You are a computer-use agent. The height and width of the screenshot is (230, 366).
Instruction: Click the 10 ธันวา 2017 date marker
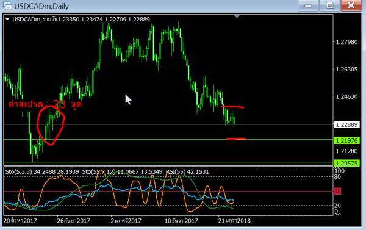[x=181, y=221]
